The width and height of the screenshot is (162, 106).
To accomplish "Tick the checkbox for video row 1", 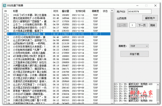I will (x=5, y=15).
